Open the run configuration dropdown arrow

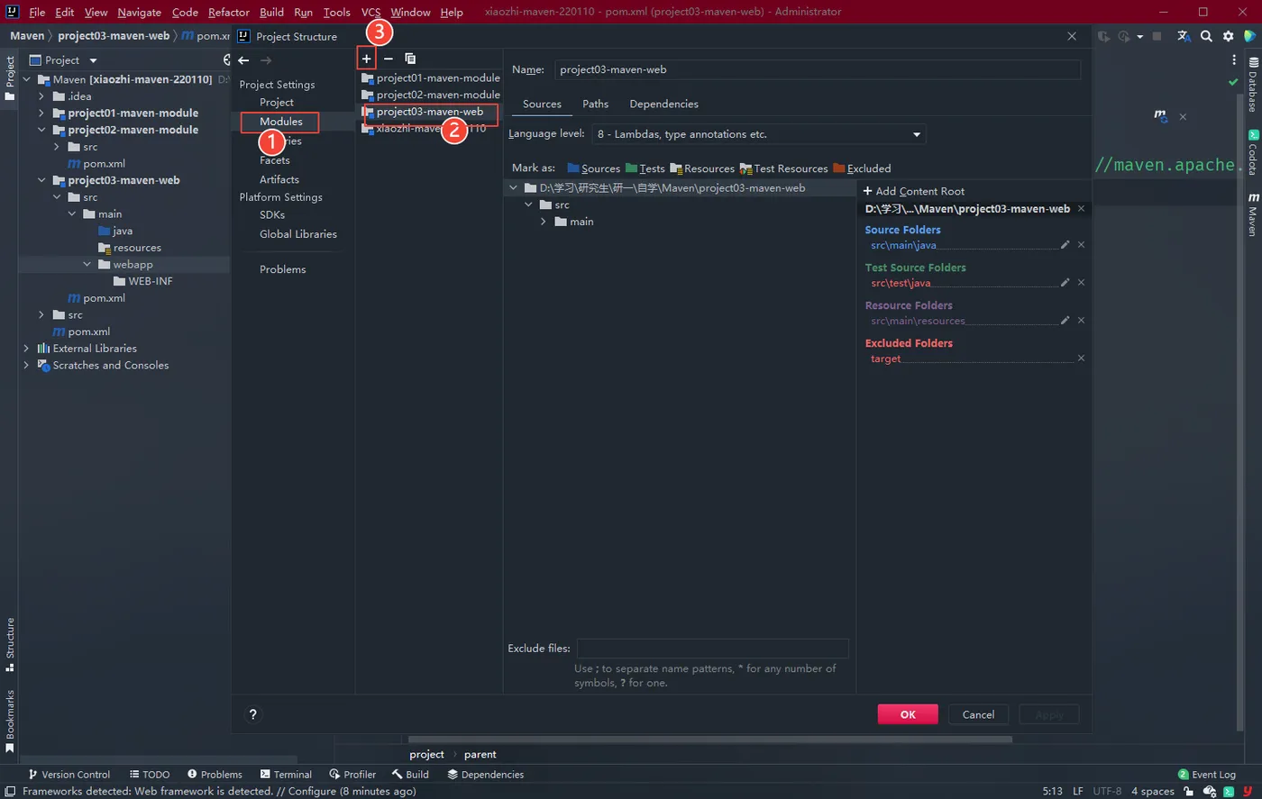pos(1140,36)
